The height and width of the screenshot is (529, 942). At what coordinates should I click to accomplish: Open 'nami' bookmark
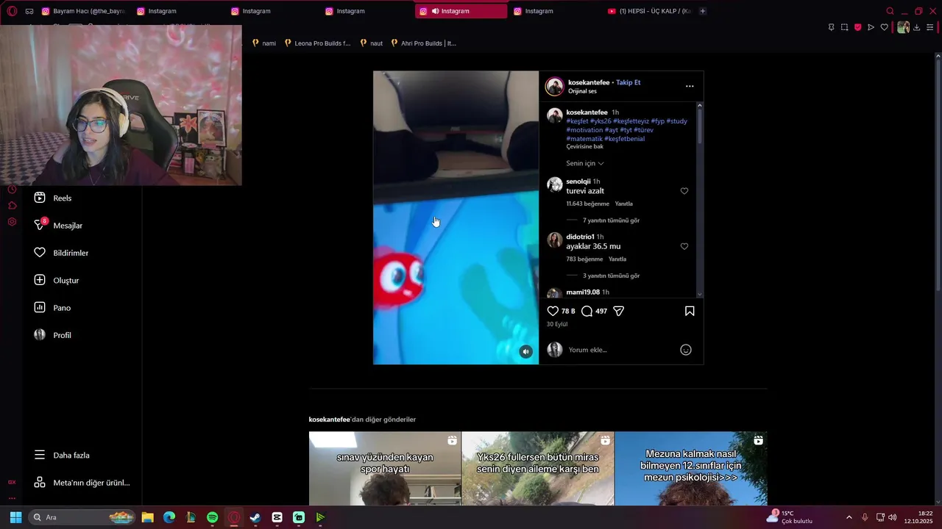264,43
